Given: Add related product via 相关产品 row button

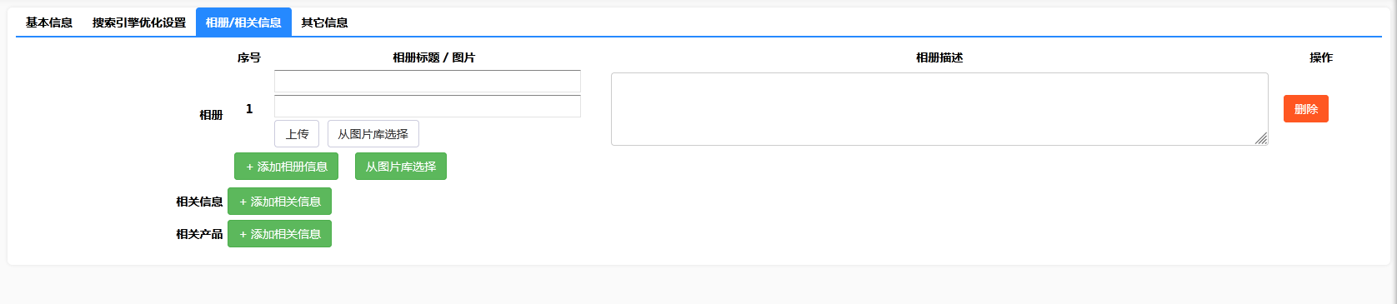Looking at the screenshot, I should pos(279,234).
